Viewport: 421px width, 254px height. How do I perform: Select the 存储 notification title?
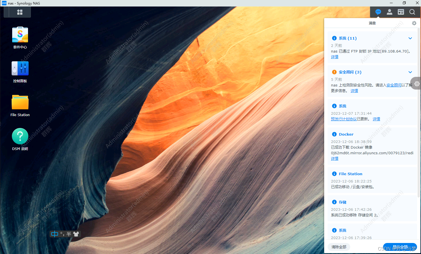(x=343, y=202)
